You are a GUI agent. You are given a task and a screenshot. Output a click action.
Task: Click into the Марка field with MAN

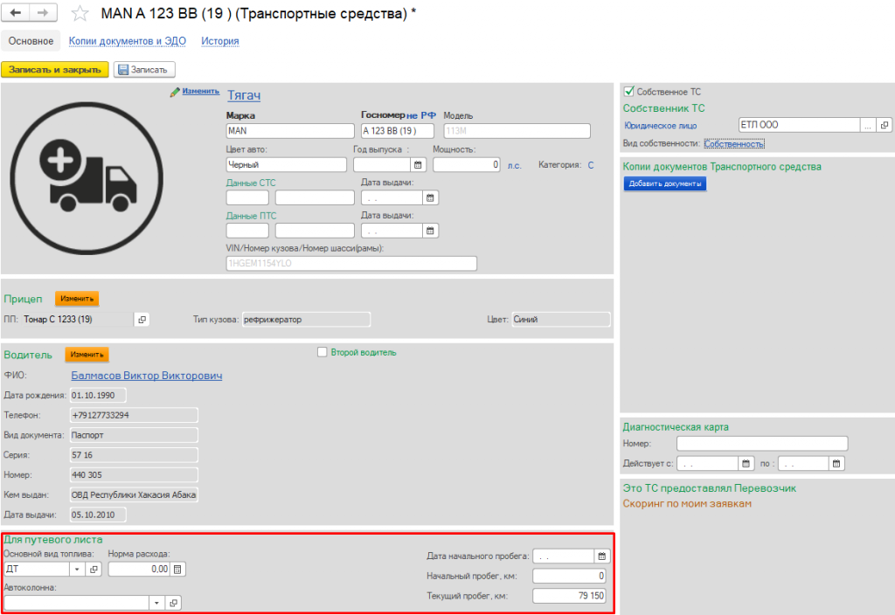point(290,131)
